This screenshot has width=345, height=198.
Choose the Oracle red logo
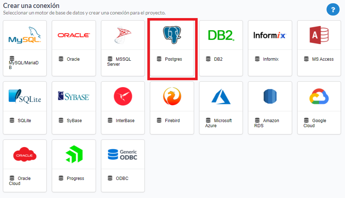74,35
